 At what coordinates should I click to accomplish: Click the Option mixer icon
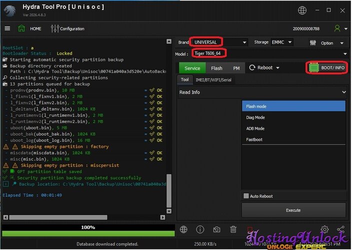(x=312, y=42)
